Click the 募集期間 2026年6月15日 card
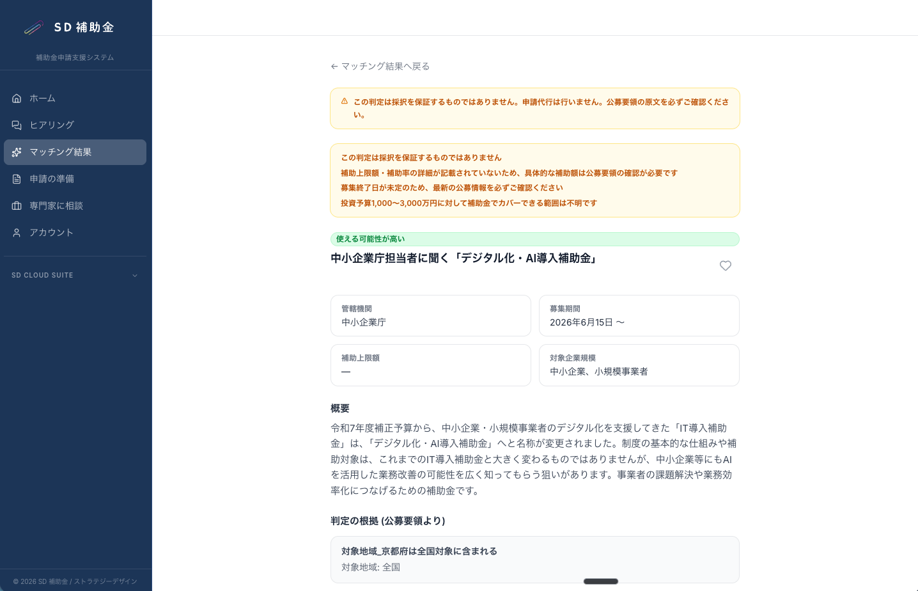This screenshot has width=918, height=591. pos(639,315)
